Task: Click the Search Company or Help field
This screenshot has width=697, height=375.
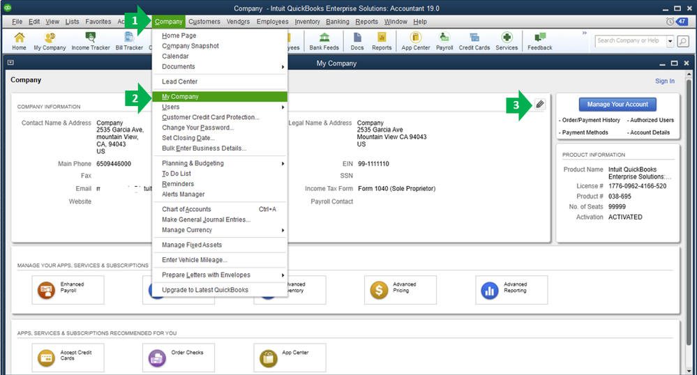Action: coord(630,41)
